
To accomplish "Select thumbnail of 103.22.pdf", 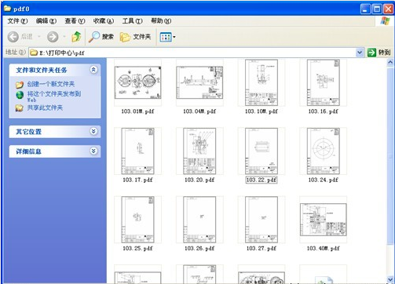I will (262, 151).
